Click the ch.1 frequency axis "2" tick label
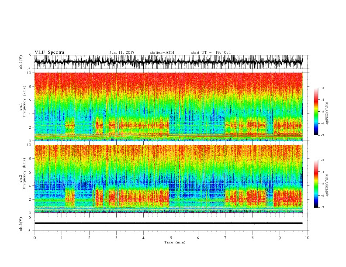 31,127
